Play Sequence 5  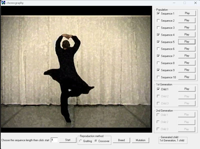(x=186, y=42)
